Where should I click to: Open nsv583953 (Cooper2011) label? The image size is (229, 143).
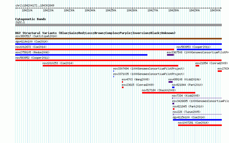pos(193,47)
